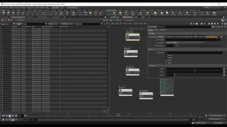
Task: Open the Filename path history dropdown arrow
Action: pyautogui.click(x=218, y=37)
